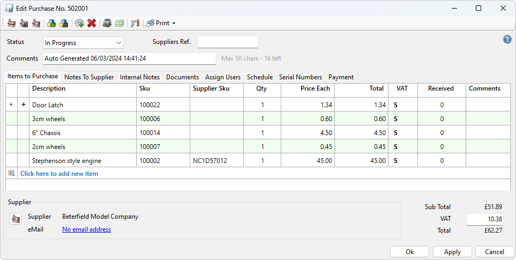516x260 pixels.
Task: Click the first factory supplier toolbar icon
Action: 11,23
